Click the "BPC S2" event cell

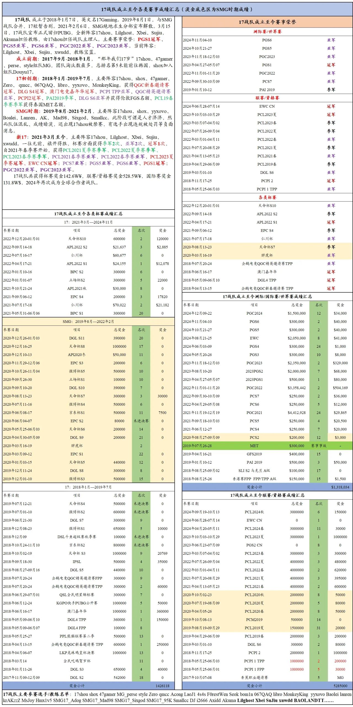coord(77,272)
